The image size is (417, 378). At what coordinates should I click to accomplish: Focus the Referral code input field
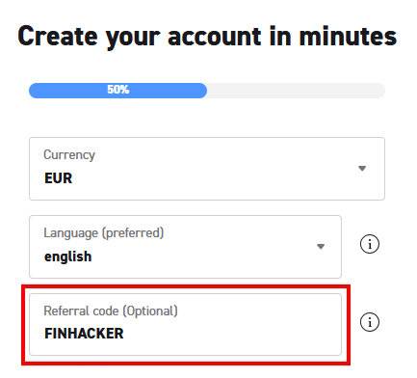pos(185,324)
